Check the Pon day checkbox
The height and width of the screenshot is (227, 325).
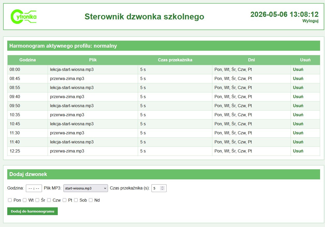coord(10,200)
